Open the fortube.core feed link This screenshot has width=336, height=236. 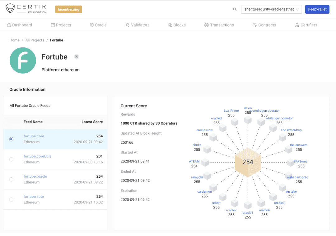(x=34, y=136)
